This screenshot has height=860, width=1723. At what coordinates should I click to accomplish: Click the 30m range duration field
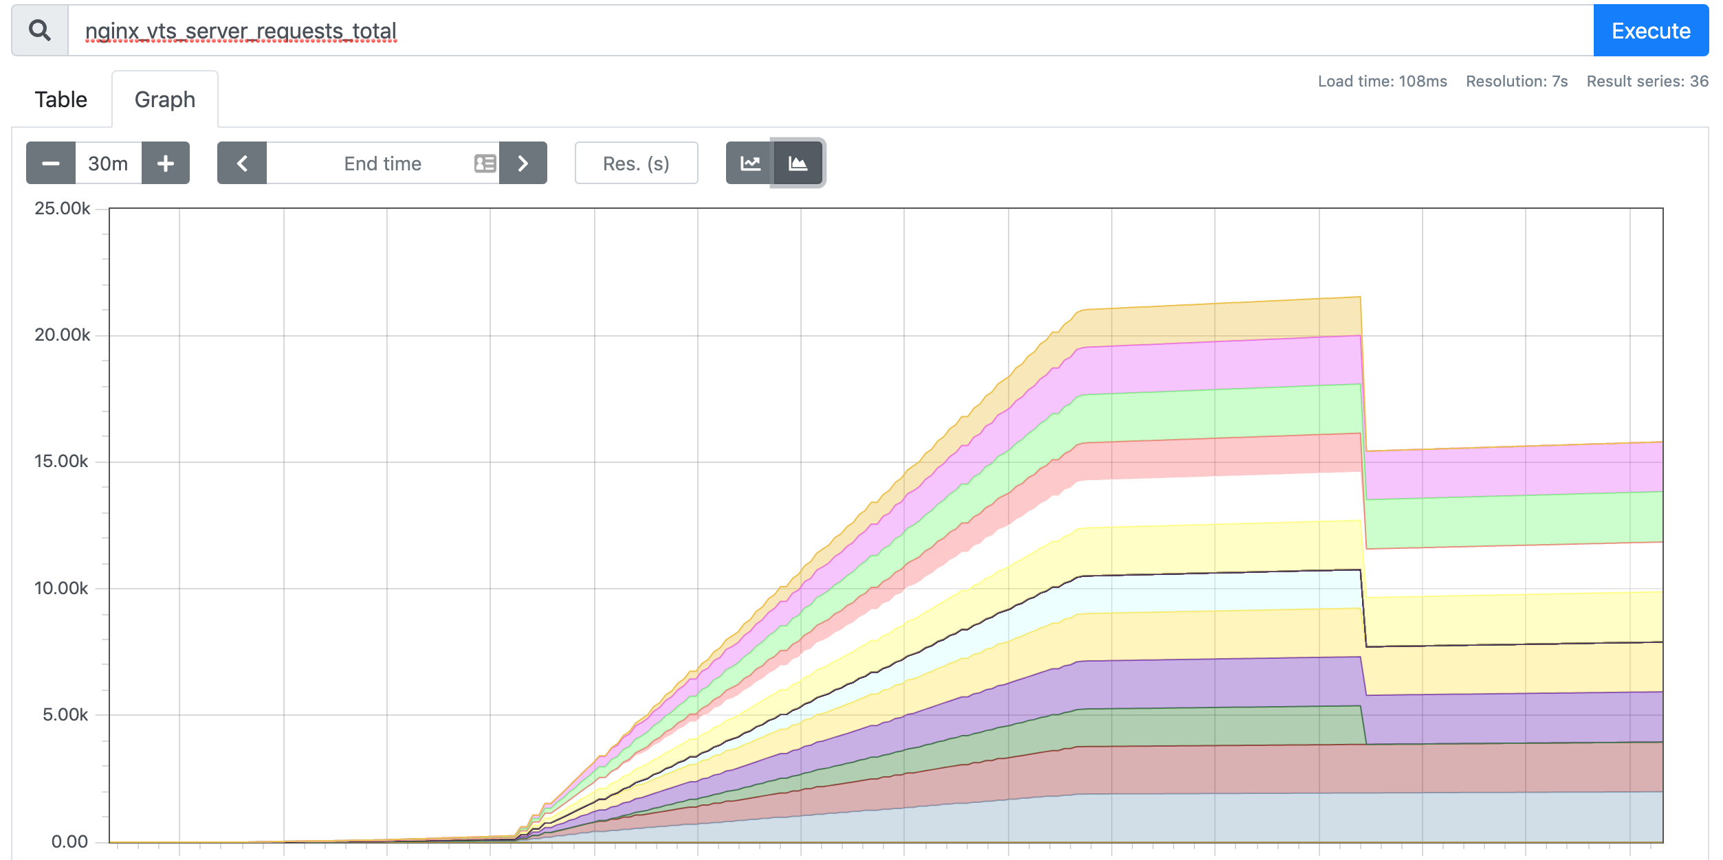pos(108,163)
